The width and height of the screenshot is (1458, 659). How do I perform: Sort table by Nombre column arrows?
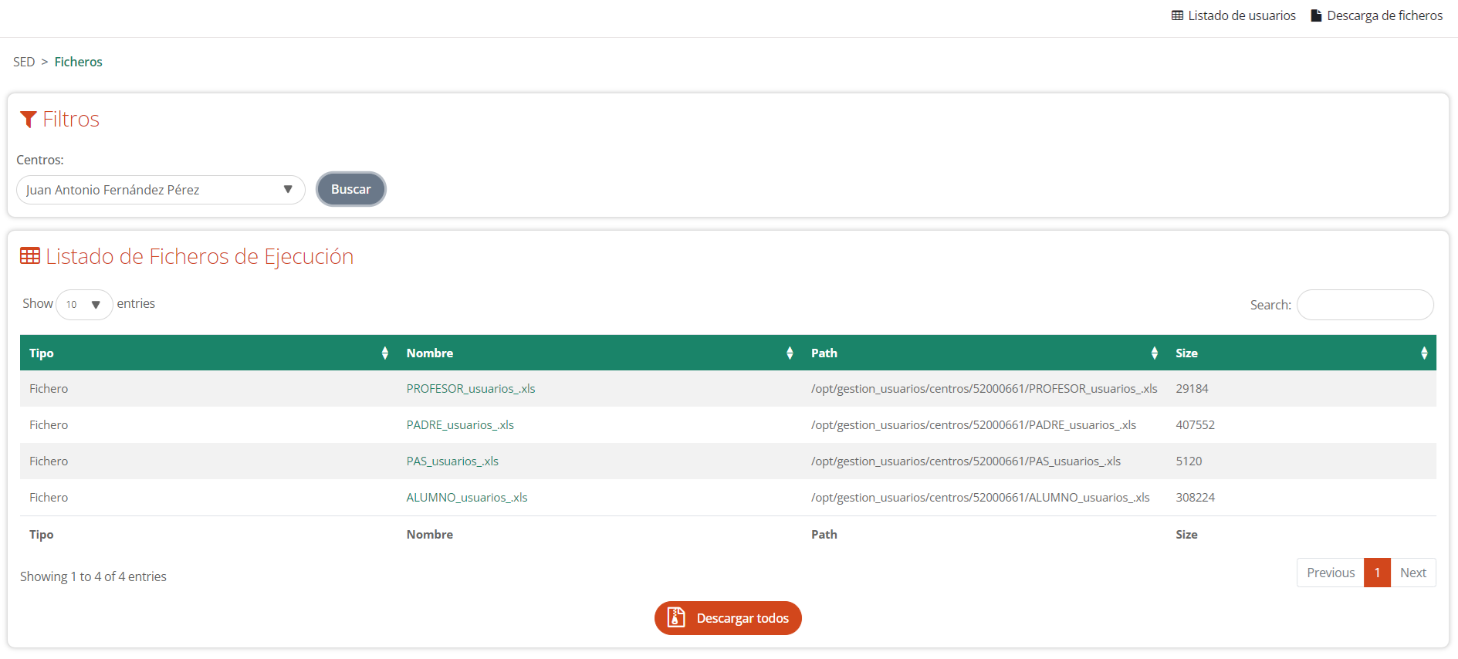click(790, 353)
